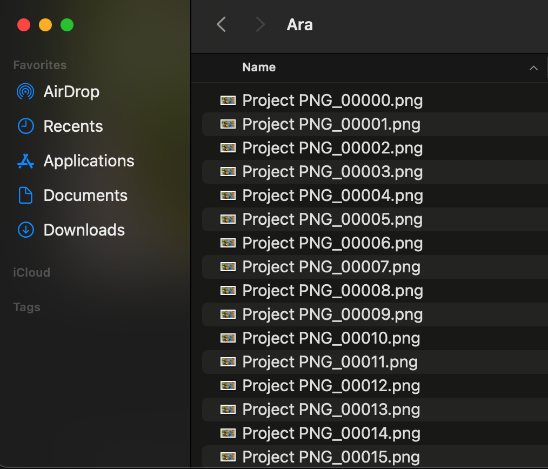Open the Downloads folder label
Viewport: 548px width, 469px height.
pos(84,230)
